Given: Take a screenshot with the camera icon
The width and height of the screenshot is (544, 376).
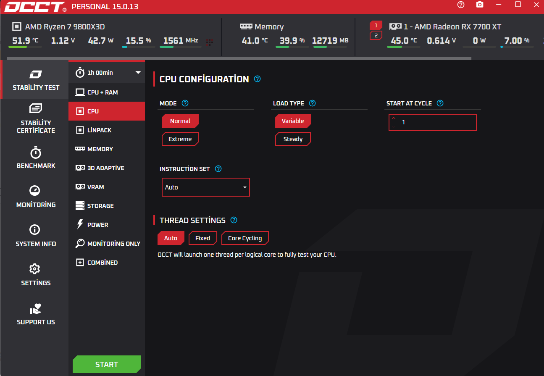Looking at the screenshot, I should point(480,5).
